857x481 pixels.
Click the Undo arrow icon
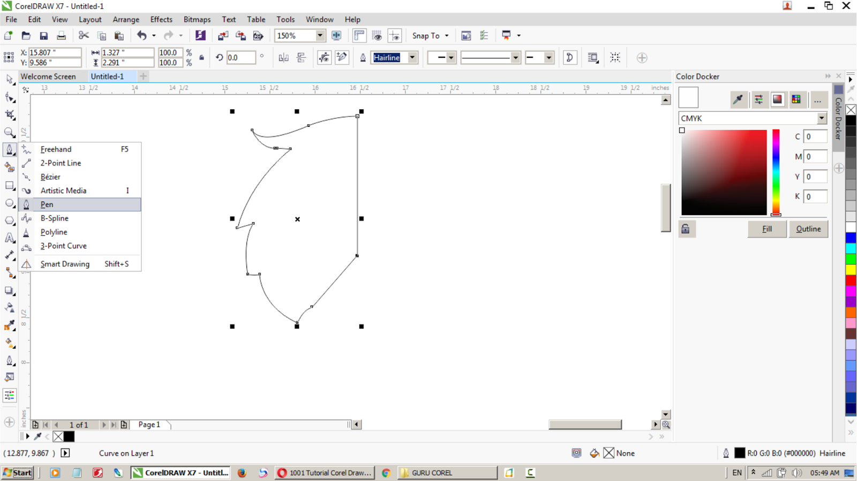point(141,36)
